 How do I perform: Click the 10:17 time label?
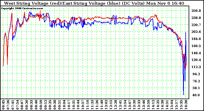point(69,104)
